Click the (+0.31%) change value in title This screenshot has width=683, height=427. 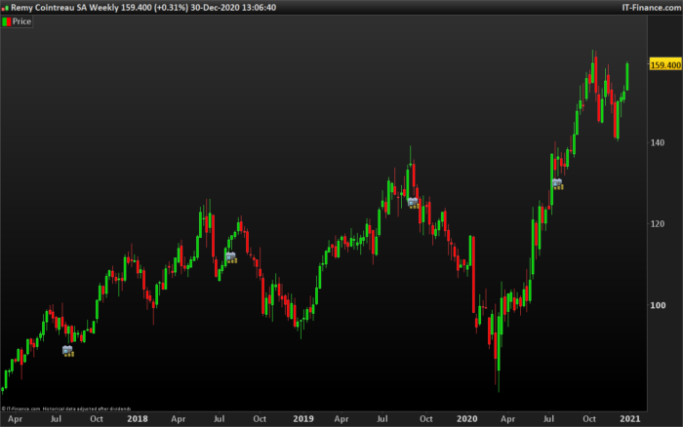171,8
